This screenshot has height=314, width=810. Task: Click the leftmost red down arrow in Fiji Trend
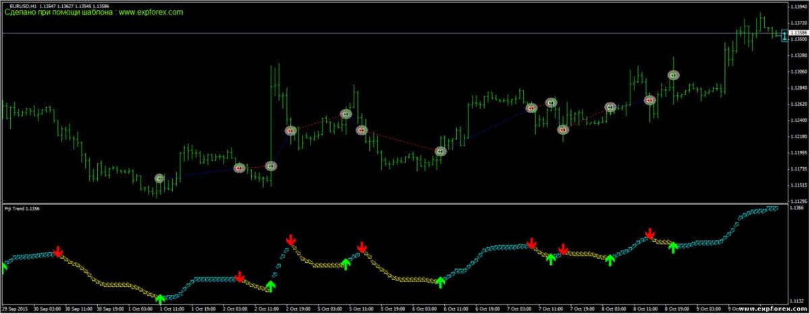point(58,252)
